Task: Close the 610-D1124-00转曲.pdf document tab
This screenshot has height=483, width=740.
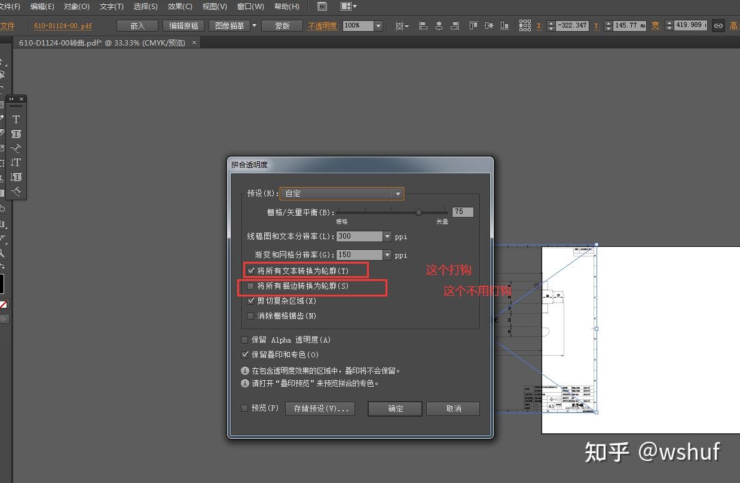Action: tap(194, 43)
